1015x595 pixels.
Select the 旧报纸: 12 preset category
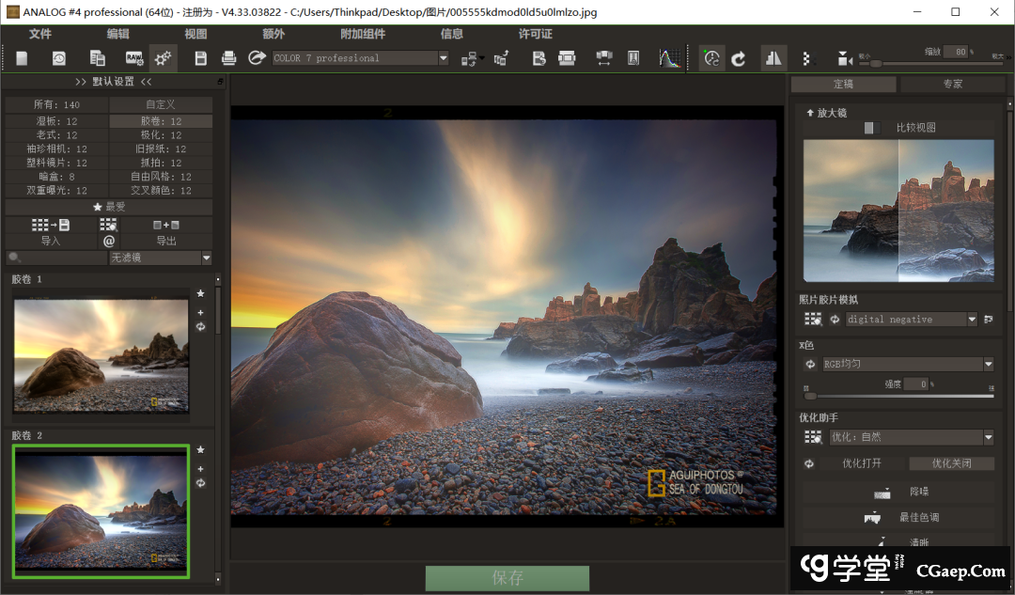pos(161,149)
